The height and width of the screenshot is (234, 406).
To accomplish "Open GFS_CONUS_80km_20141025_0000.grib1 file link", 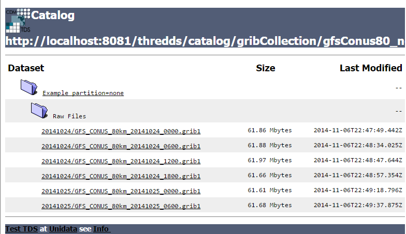I will point(121,192).
